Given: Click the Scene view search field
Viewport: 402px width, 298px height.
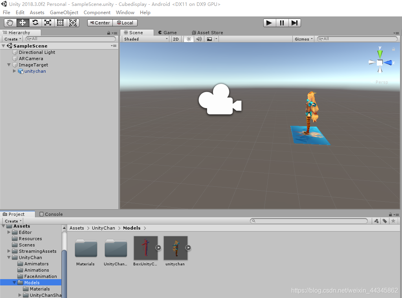Looking at the screenshot, I should tap(357, 39).
